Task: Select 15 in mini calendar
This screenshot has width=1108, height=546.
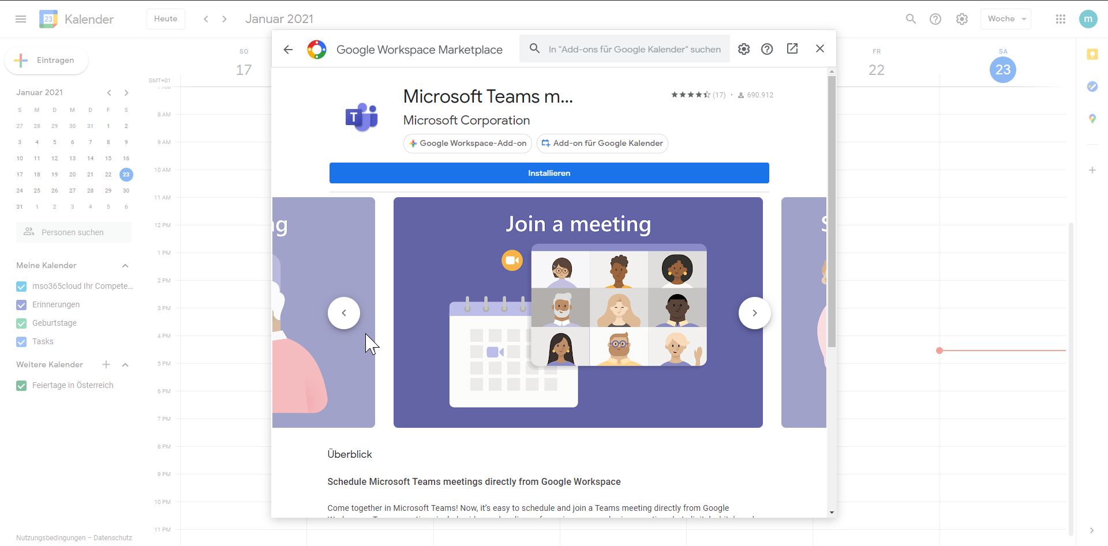Action: (x=108, y=159)
